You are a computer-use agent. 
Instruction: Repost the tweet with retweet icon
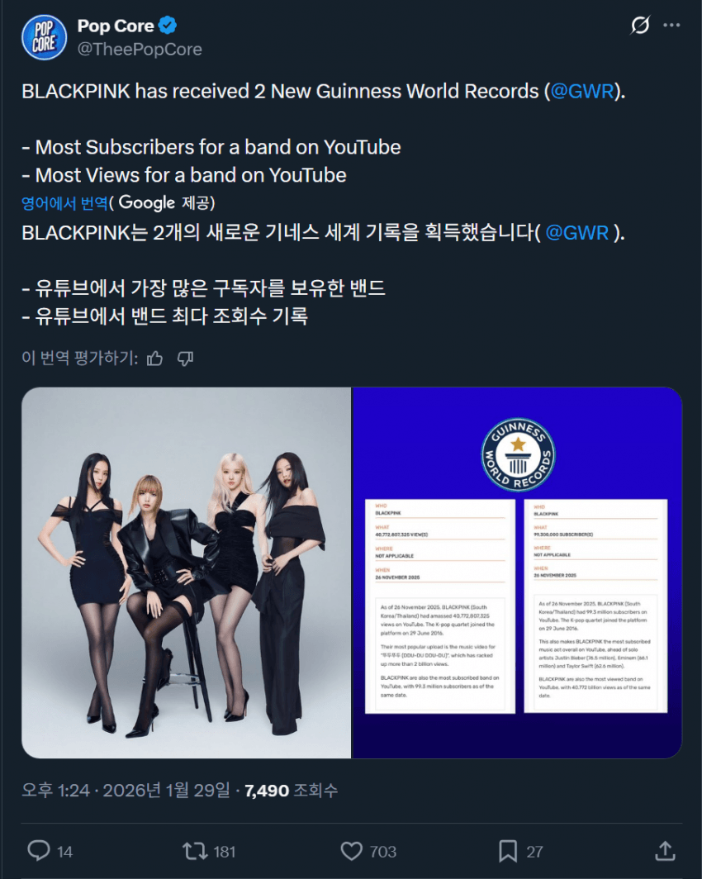[x=195, y=851]
